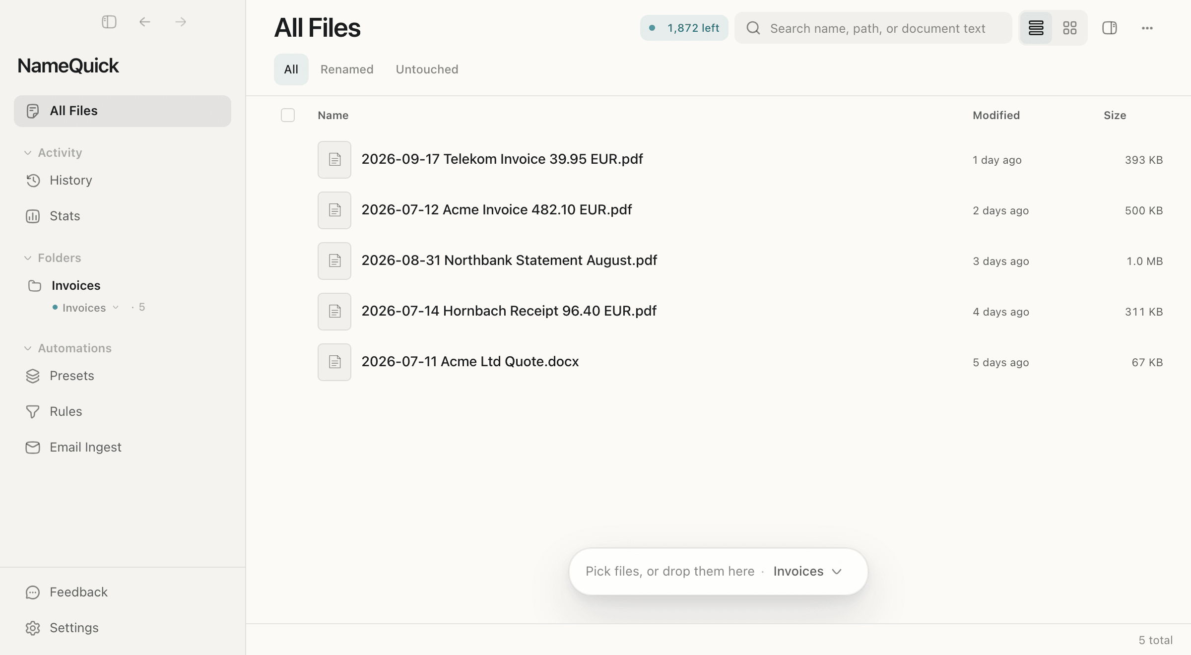The height and width of the screenshot is (655, 1191).
Task: Collapse the Automations section
Action: pos(68,348)
